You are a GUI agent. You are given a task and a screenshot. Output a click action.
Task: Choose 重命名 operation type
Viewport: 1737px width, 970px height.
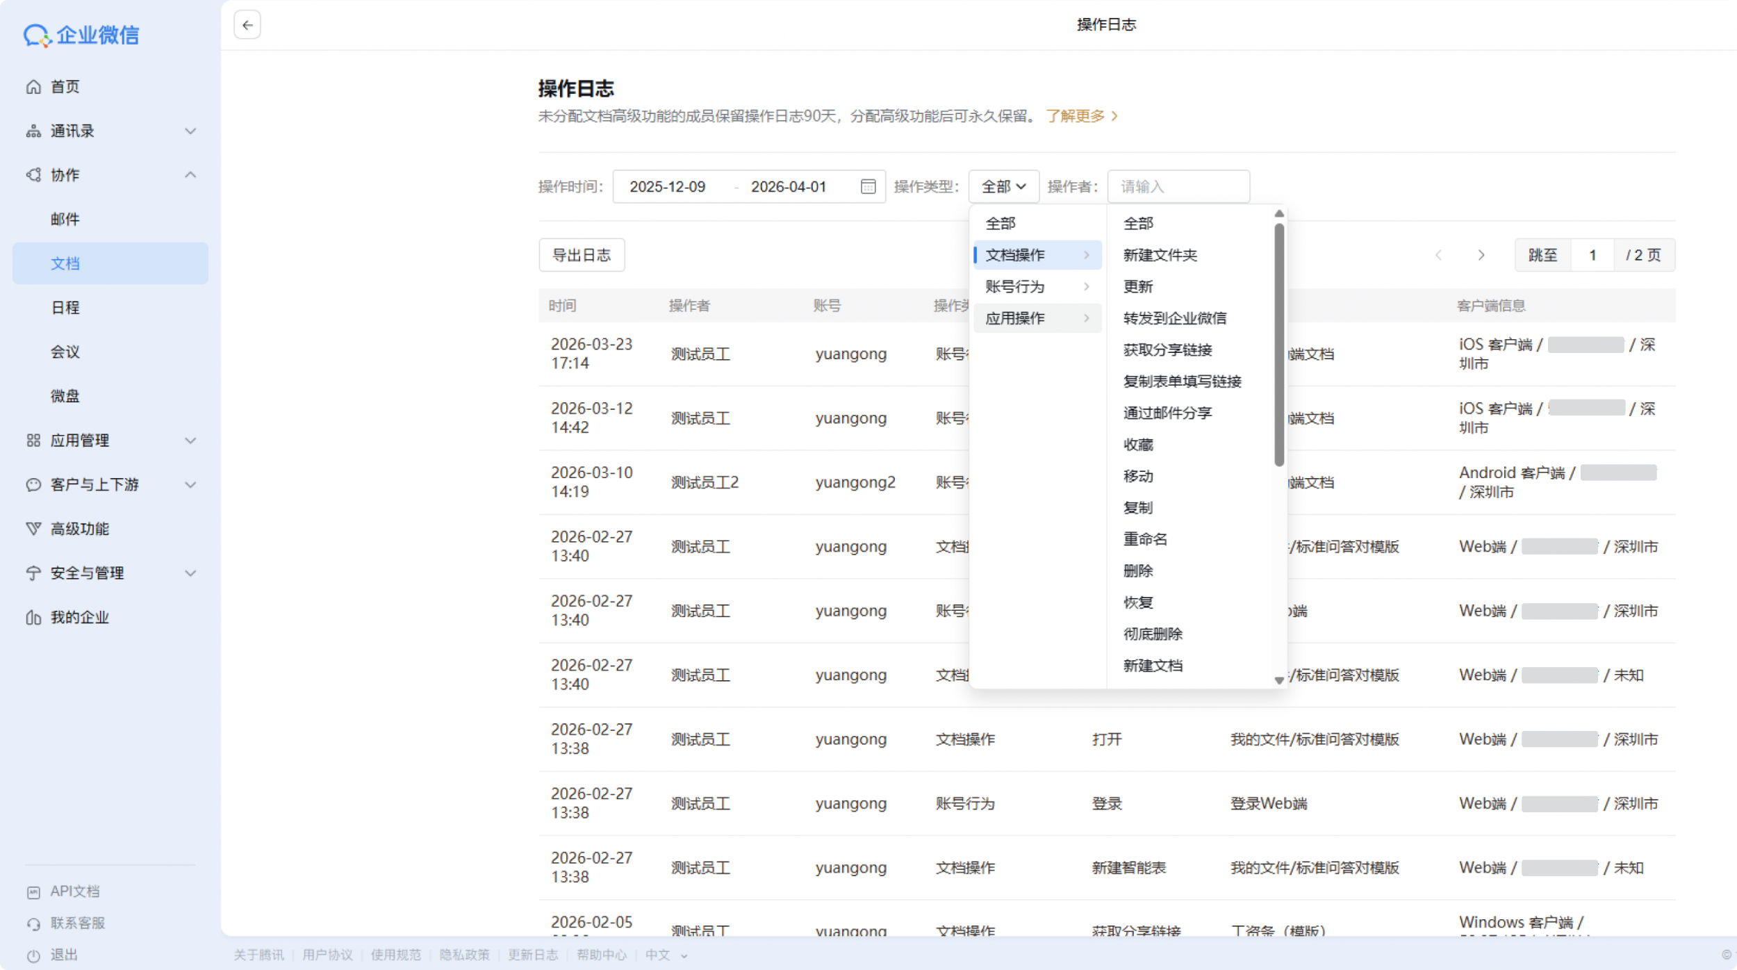1145,539
